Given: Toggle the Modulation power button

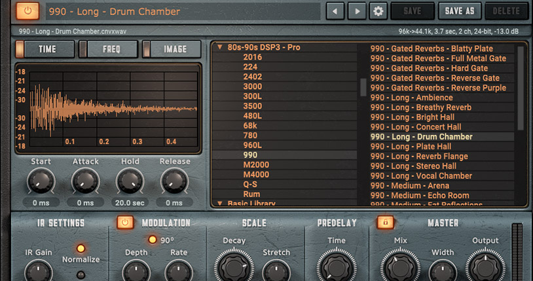Looking at the screenshot, I should (x=125, y=223).
